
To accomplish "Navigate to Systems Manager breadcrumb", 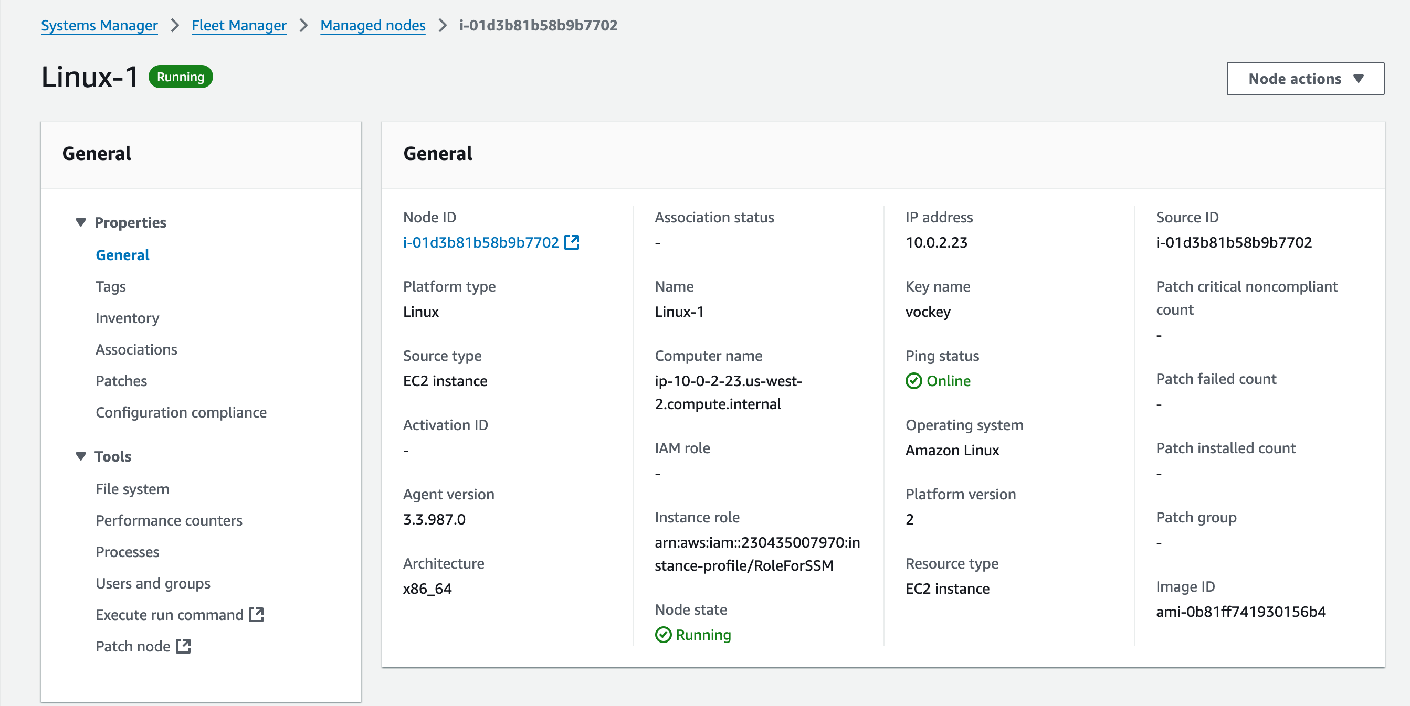I will (x=99, y=25).
